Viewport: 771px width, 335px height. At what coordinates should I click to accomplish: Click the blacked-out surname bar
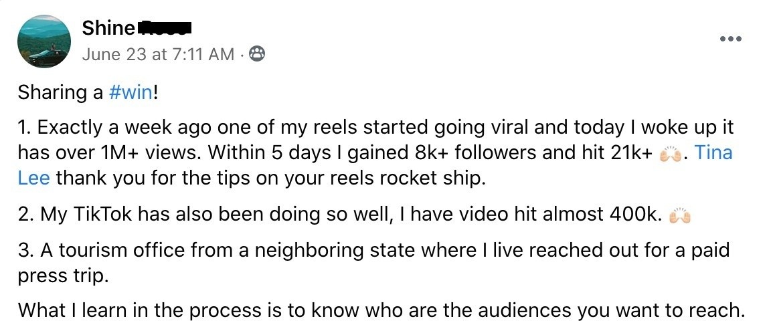pos(164,28)
